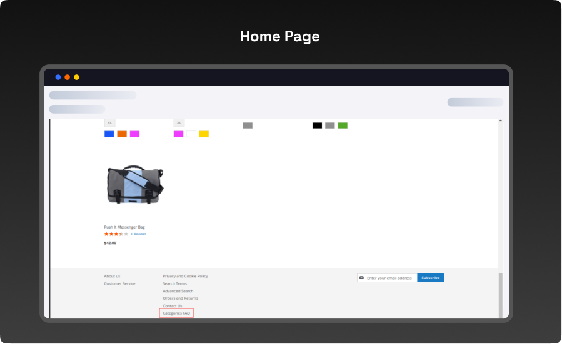This screenshot has width=562, height=344.
Task: Open the 3 Reviews link
Action: 138,234
